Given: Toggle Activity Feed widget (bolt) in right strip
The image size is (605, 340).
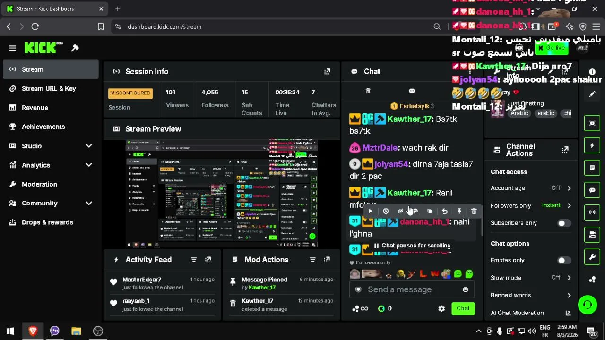Looking at the screenshot, I should click(x=592, y=145).
